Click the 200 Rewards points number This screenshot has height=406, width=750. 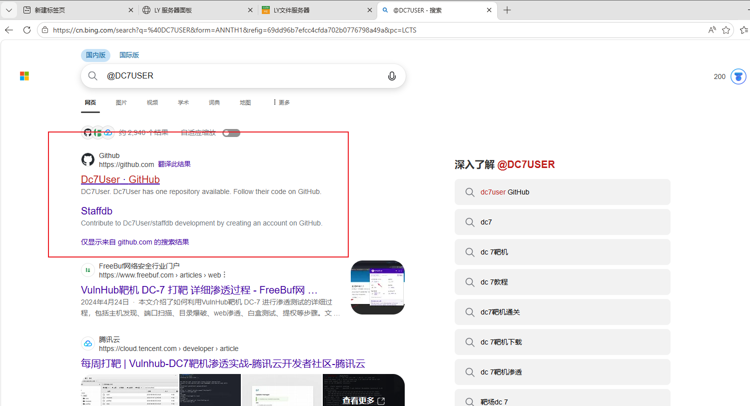click(x=720, y=76)
